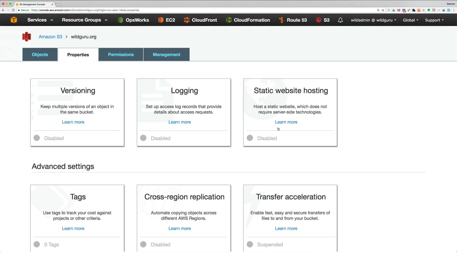This screenshot has width=457, height=257.
Task: Click the browser back arrow
Action: tap(3, 10)
